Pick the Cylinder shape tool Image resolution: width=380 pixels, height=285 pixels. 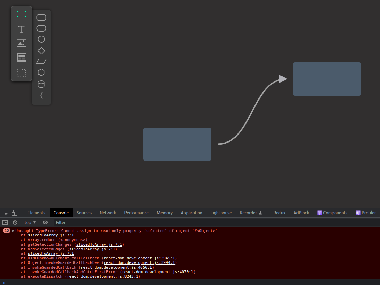[x=41, y=84]
